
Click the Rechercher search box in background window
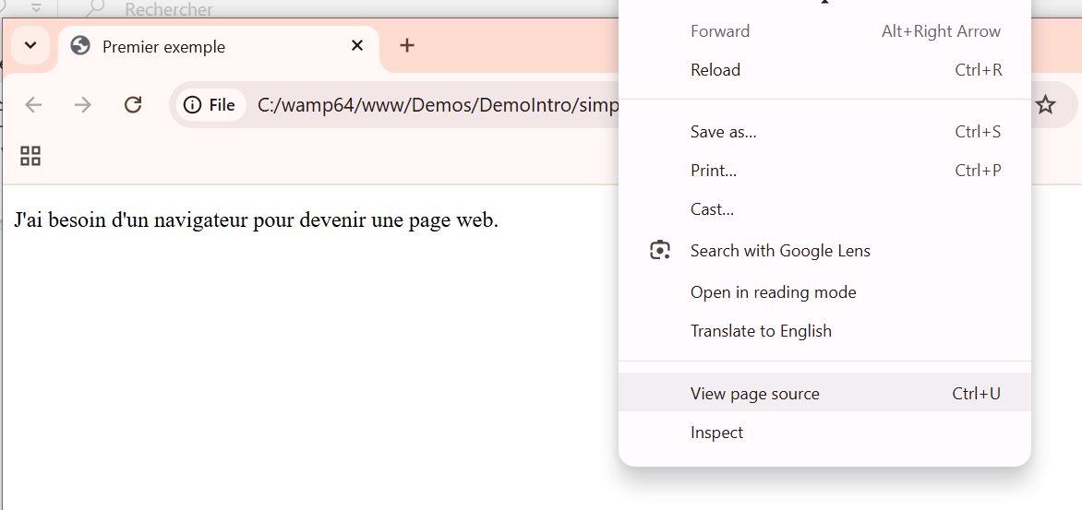pos(168,9)
